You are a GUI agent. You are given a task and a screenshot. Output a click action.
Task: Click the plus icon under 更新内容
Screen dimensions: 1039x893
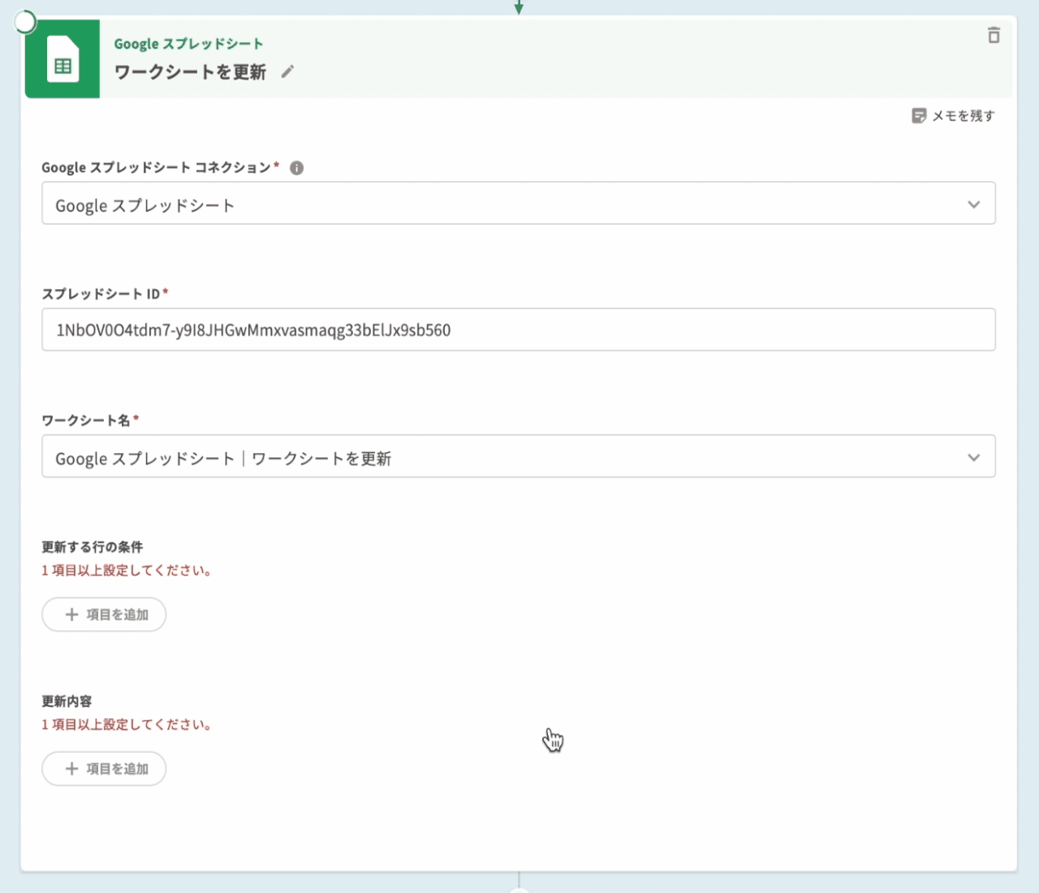tap(71, 769)
